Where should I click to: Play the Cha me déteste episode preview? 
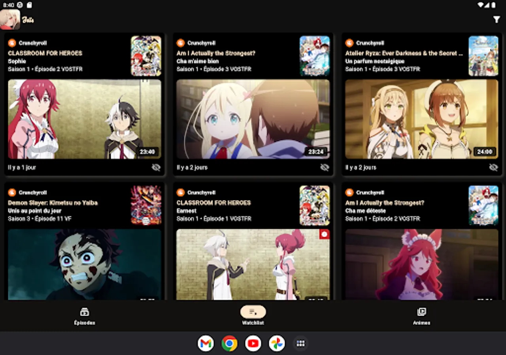click(422, 264)
